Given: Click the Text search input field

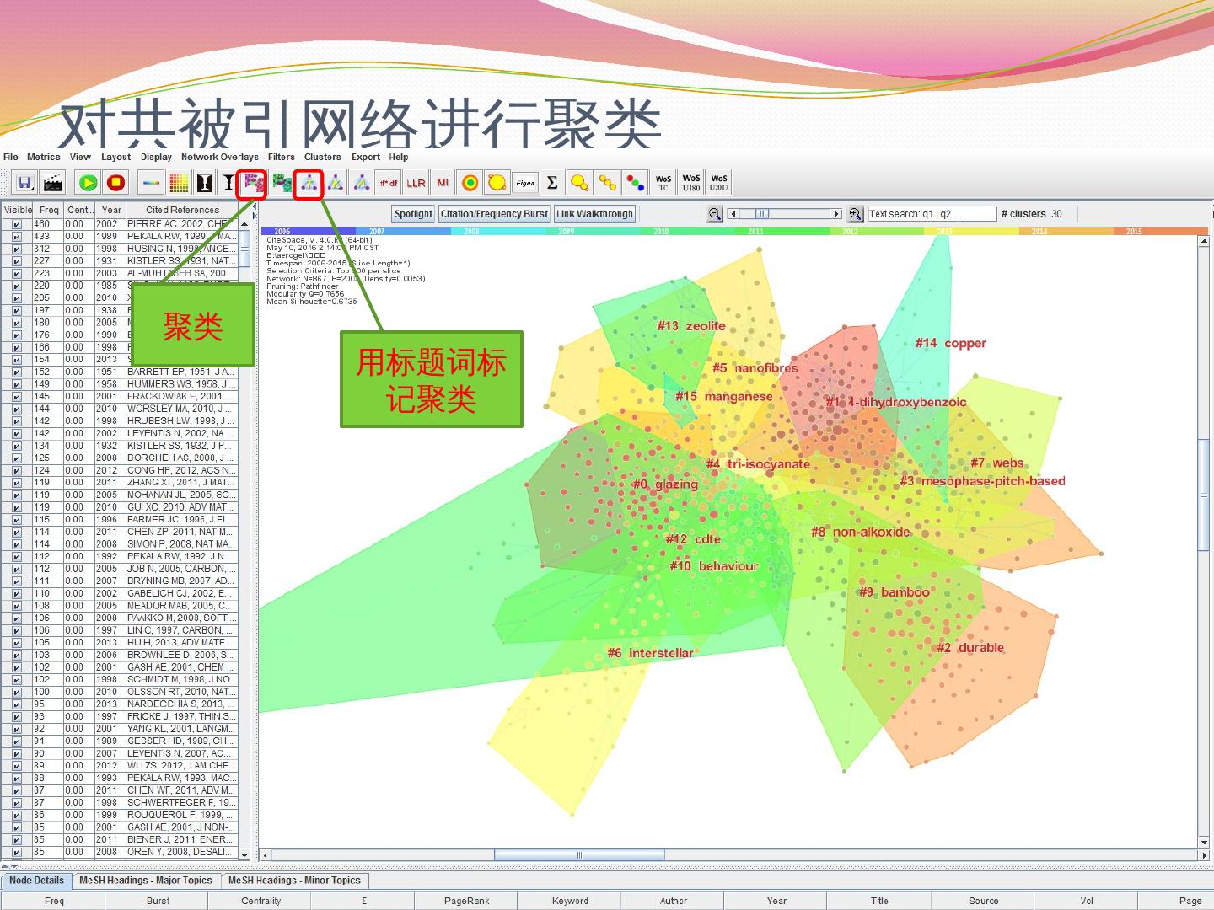Looking at the screenshot, I should 932,214.
